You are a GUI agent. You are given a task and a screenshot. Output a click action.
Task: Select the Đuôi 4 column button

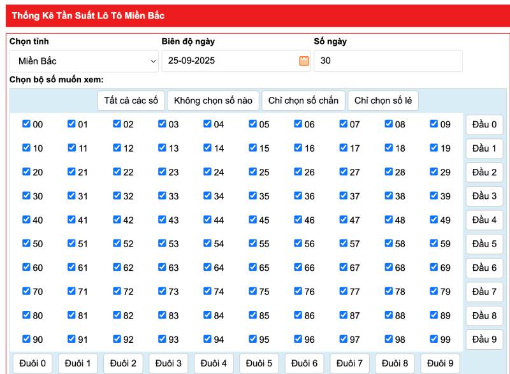click(214, 364)
